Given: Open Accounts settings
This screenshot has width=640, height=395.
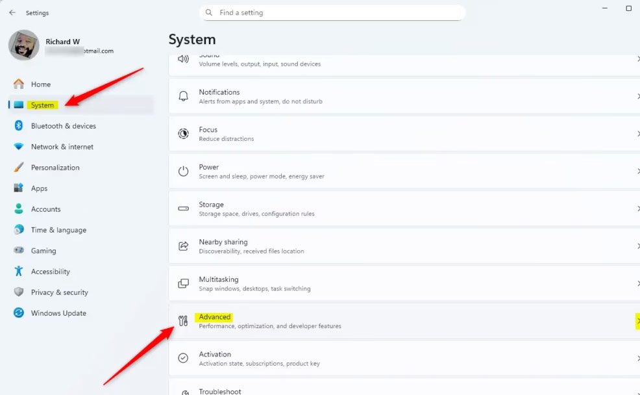Looking at the screenshot, I should click(x=45, y=209).
